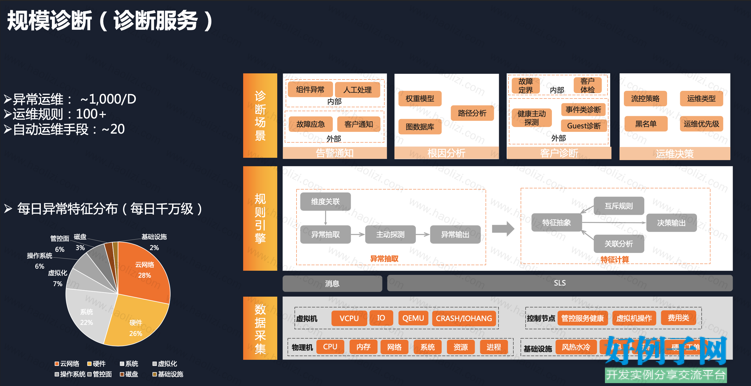Click the big gray arrow between flows
Viewport: 751px width, 386px height.
pos(503,229)
